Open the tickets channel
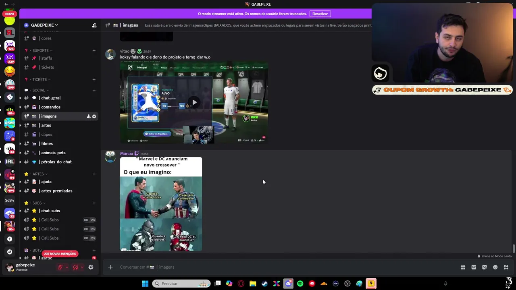The height and width of the screenshot is (290, 516). click(x=60, y=67)
